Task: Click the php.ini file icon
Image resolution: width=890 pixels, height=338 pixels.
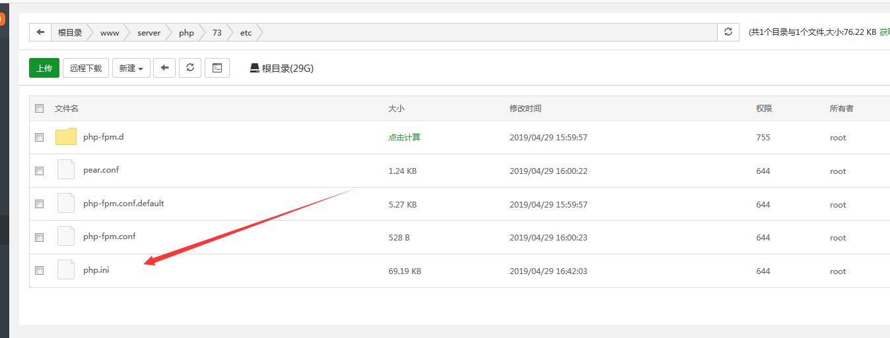Action: pyautogui.click(x=66, y=270)
